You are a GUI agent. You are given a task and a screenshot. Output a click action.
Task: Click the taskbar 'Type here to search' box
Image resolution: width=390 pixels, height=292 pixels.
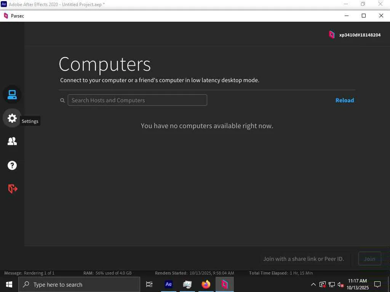coord(79,284)
